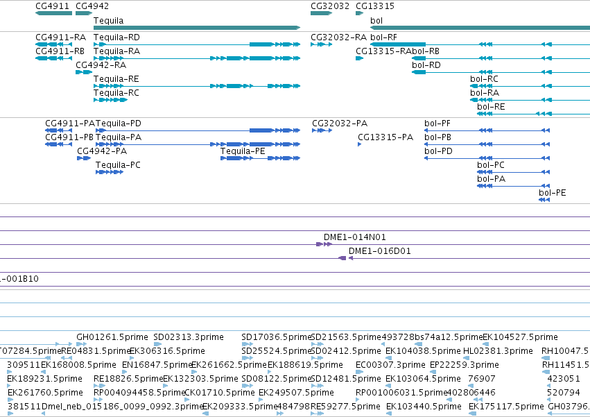Select the SD02313.3prime EST label

coord(189,337)
